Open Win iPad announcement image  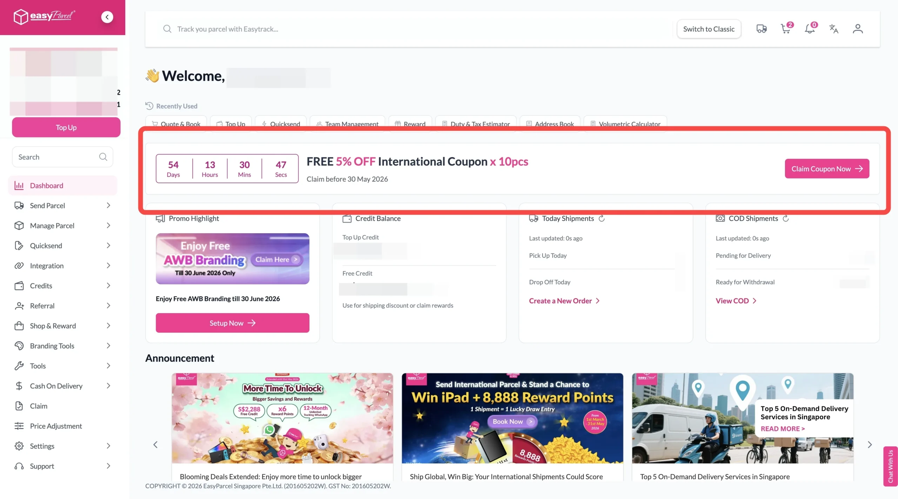pos(512,418)
